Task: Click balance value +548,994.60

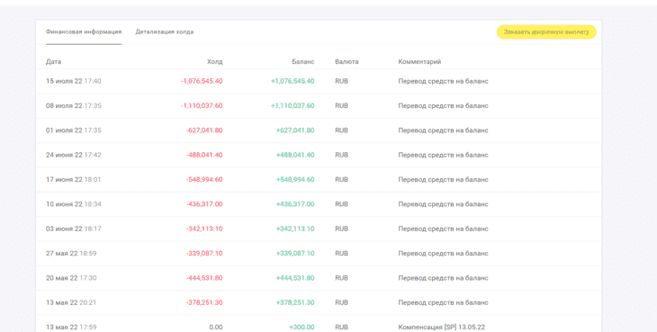Action: pos(295,180)
